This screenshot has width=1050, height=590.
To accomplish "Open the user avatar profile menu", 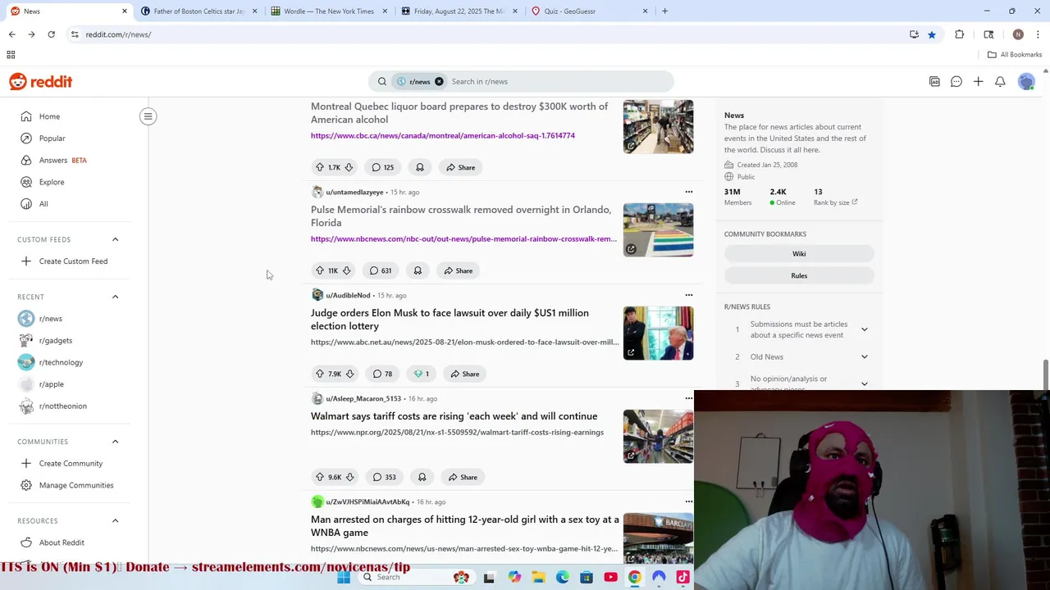I will coord(1026,82).
